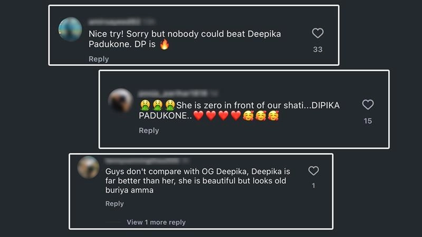The width and height of the screenshot is (422, 237).
Task: Tap heart on "Guys don't compare" comment
Action: (x=313, y=171)
